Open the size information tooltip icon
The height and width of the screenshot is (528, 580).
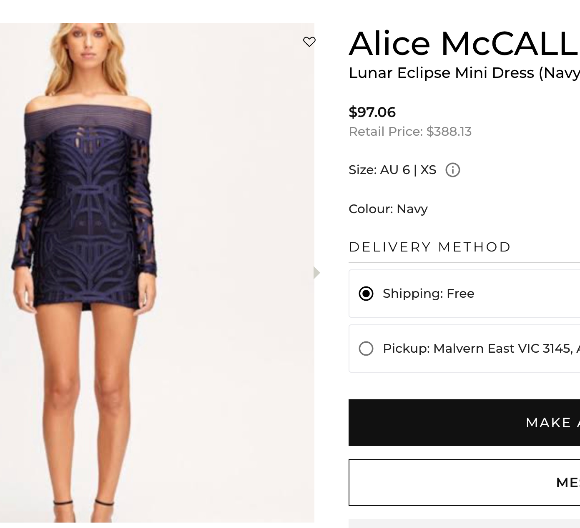click(453, 169)
